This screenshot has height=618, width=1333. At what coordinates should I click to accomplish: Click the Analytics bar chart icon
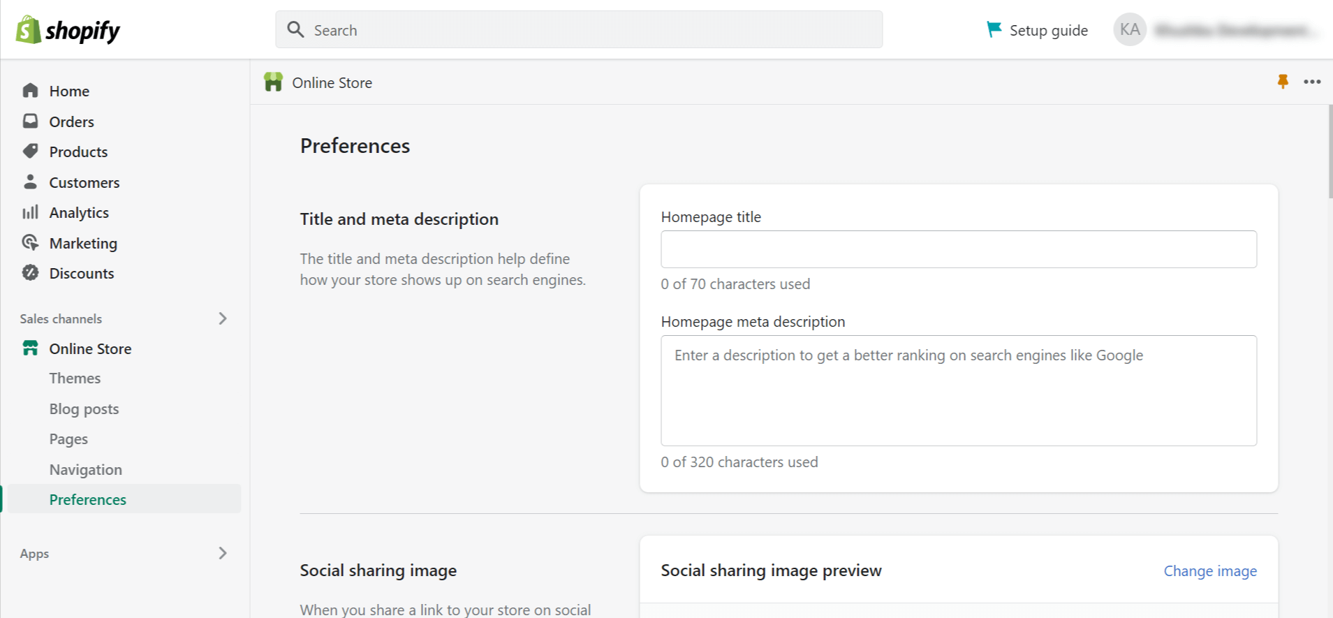point(30,212)
